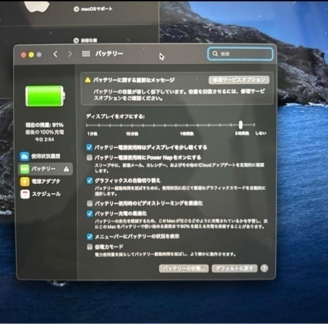Click the yellow power adapter bolt icon
Screen dimensions: 328x324
(x=24, y=181)
